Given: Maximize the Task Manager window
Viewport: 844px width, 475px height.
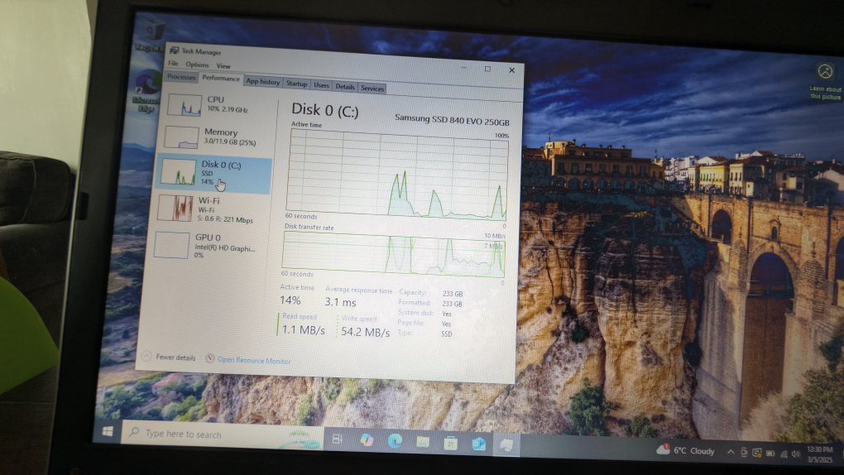Looking at the screenshot, I should click(x=487, y=69).
